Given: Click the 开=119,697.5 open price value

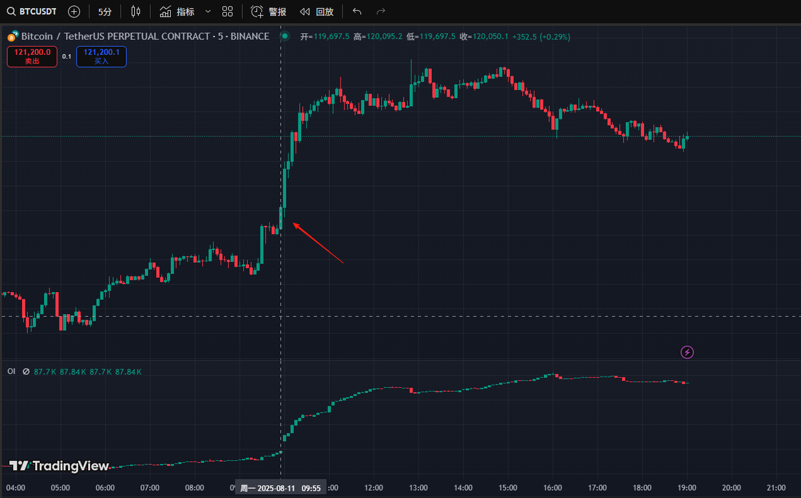Looking at the screenshot, I should tap(325, 37).
